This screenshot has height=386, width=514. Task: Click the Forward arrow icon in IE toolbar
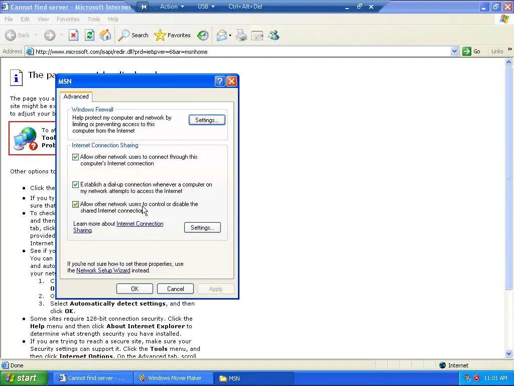tap(50, 35)
